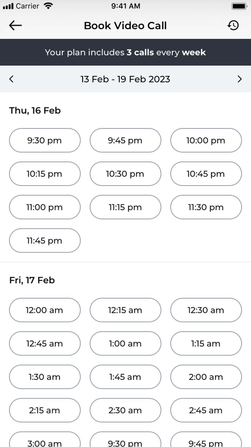
Task: Select the 12:00 am slot on Friday
Action: coord(45,310)
